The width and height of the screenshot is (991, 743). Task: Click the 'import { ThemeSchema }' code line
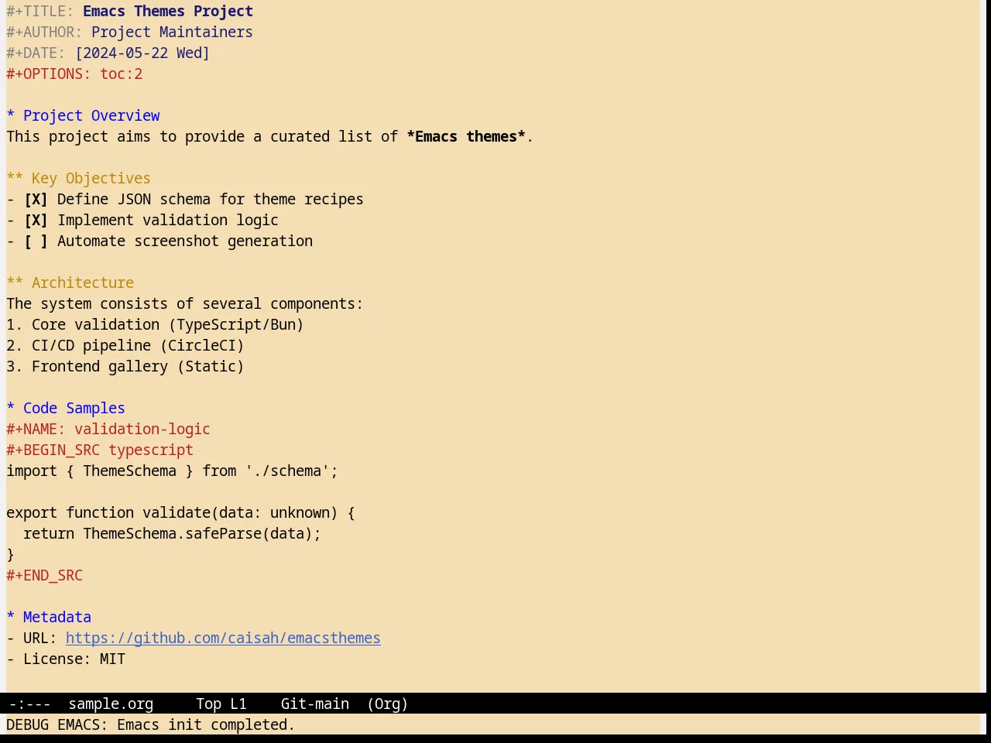[172, 471]
